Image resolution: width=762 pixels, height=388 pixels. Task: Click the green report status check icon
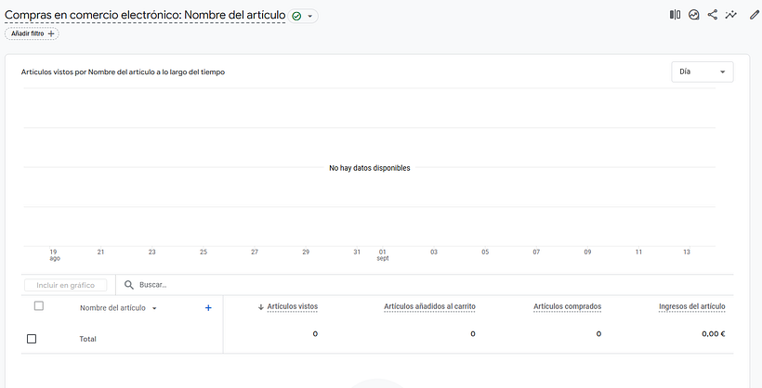(x=296, y=16)
